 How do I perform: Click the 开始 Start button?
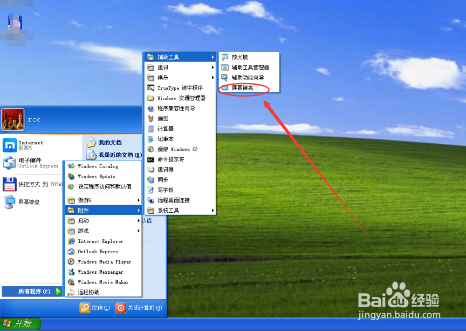(x=20, y=323)
